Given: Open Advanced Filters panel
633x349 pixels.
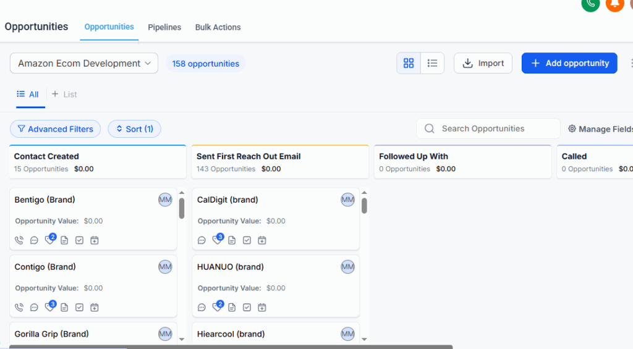Looking at the screenshot, I should pyautogui.click(x=55, y=129).
